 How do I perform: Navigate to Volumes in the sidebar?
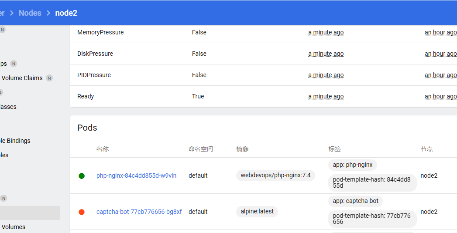point(13,227)
